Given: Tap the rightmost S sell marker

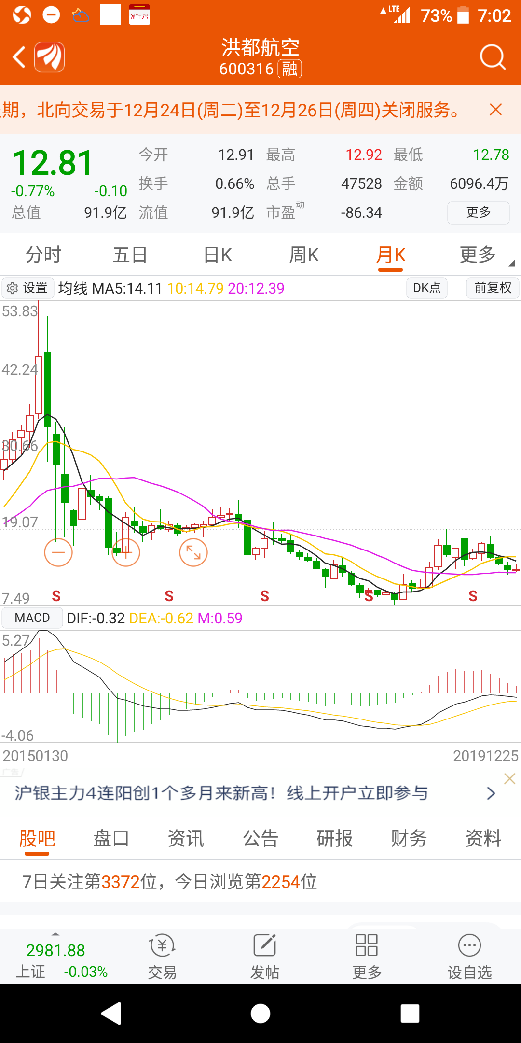Looking at the screenshot, I should coord(473,596).
